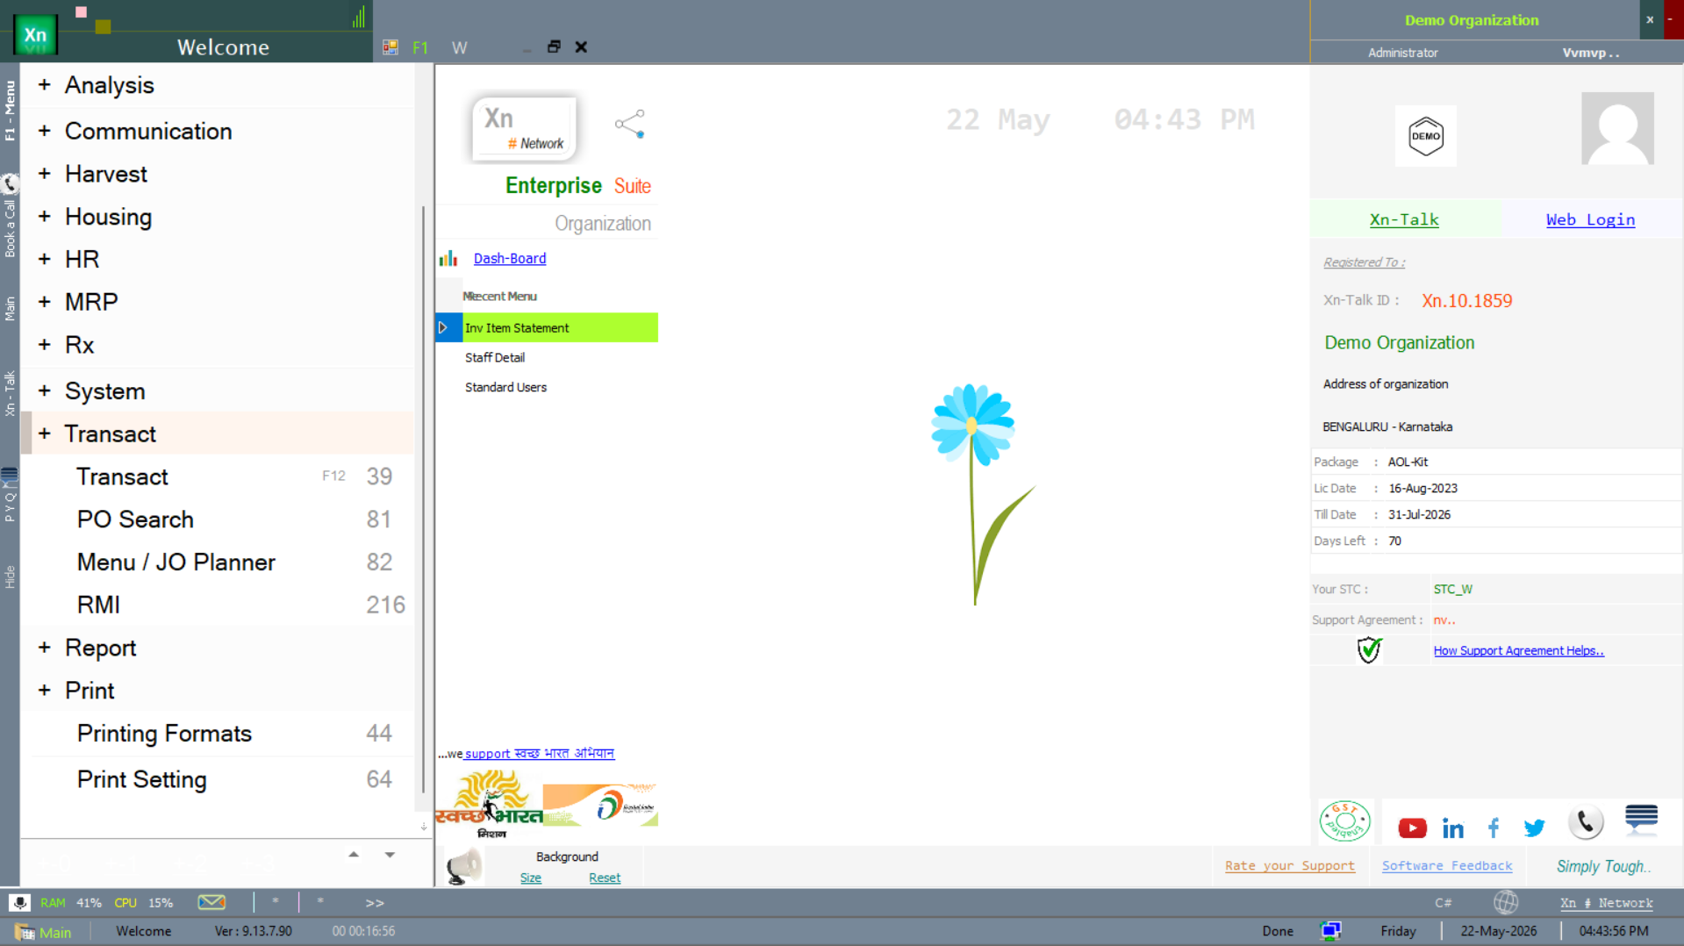Image resolution: width=1684 pixels, height=946 pixels.
Task: Click the globe icon in status bar
Action: (1506, 902)
